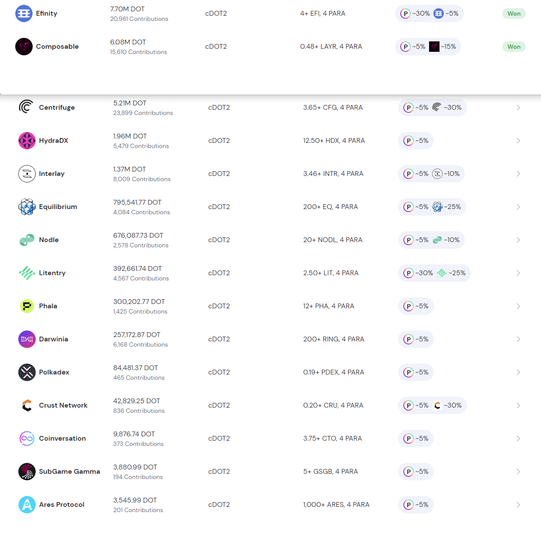Click the SubGame Gamma logo icon
Viewport: 541px width, 533px height.
(27, 472)
